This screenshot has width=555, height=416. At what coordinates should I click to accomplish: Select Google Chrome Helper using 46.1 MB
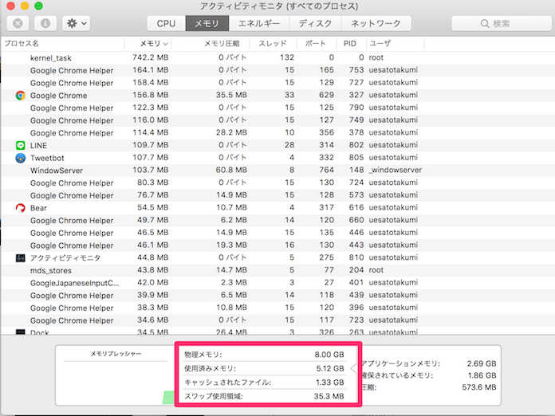pos(277,245)
